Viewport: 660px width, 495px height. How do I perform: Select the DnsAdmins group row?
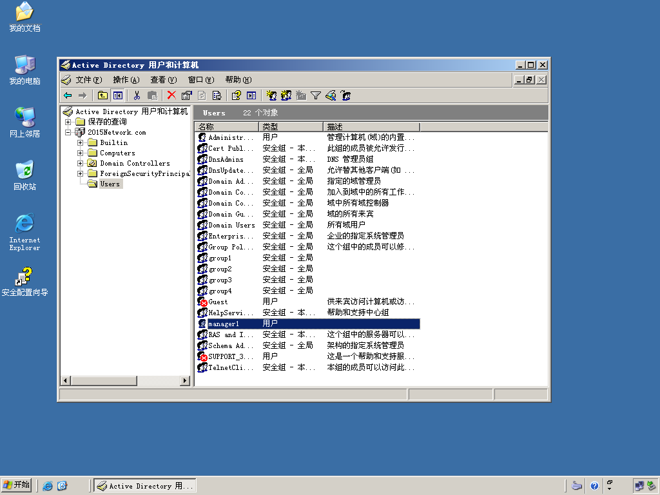[307, 159]
